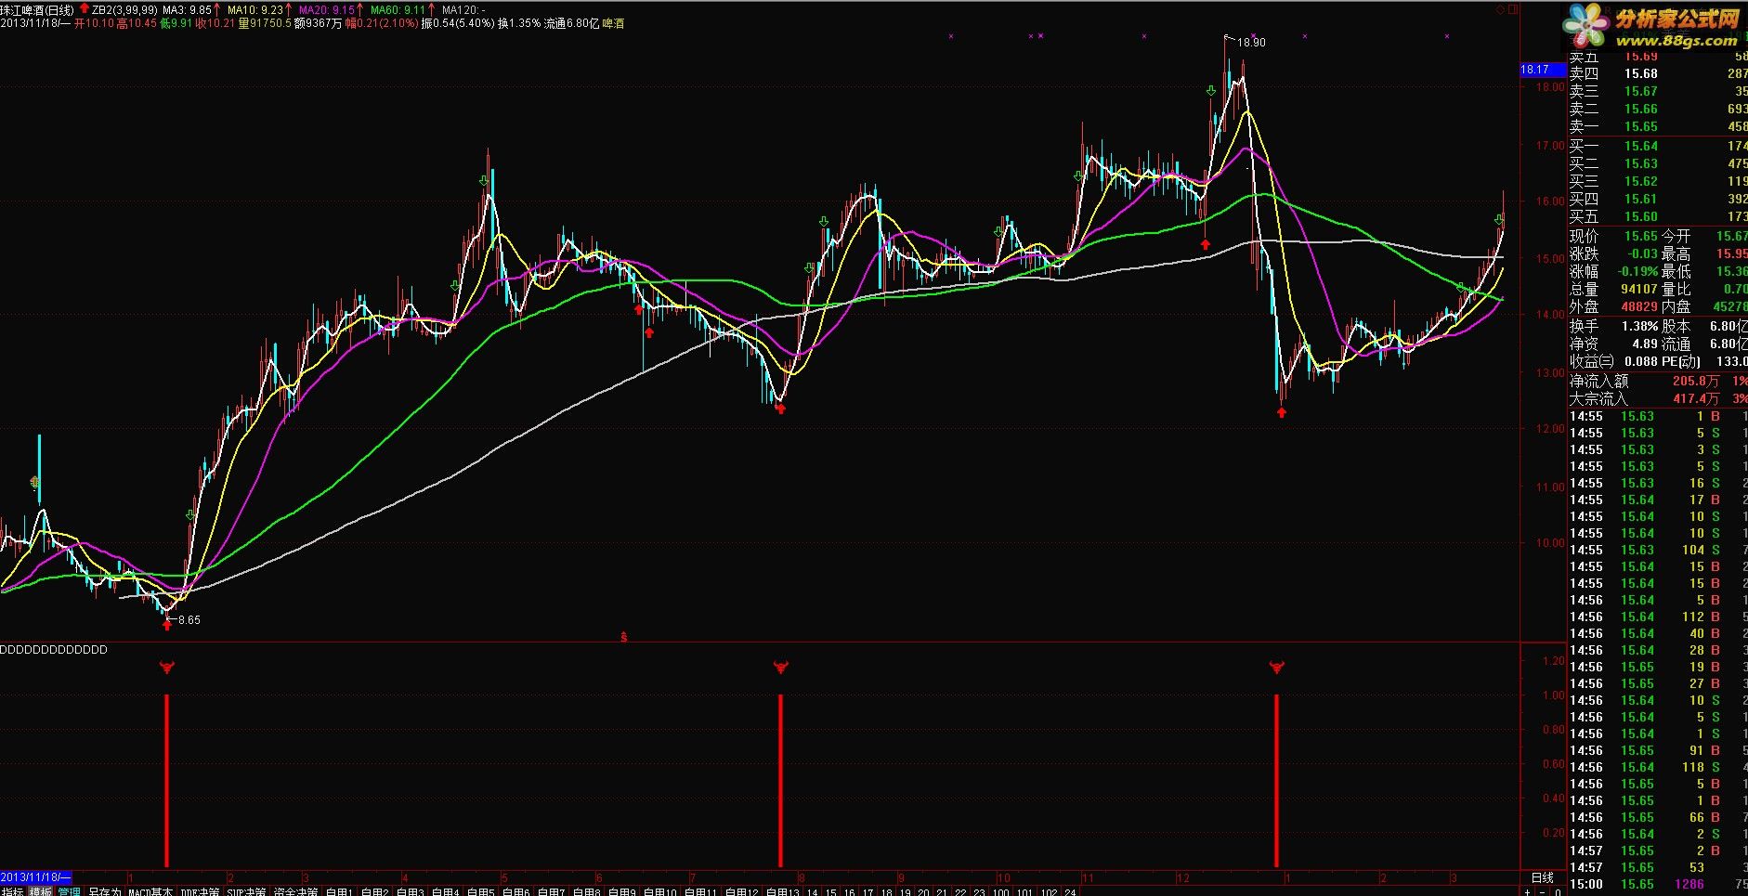Select template tab 101
The image size is (1748, 896).
[x=1024, y=891]
